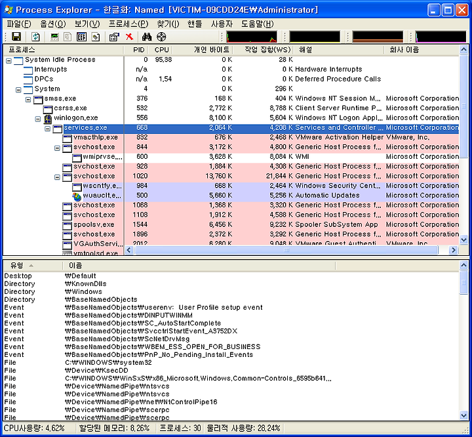
Task: Collapse svchost.exe PID 844 node
Action: [x=57, y=148]
